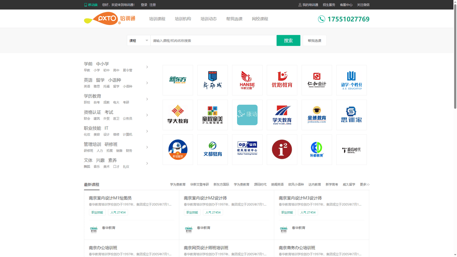Click 职业技能 tag under M1绘图员

[97, 212]
